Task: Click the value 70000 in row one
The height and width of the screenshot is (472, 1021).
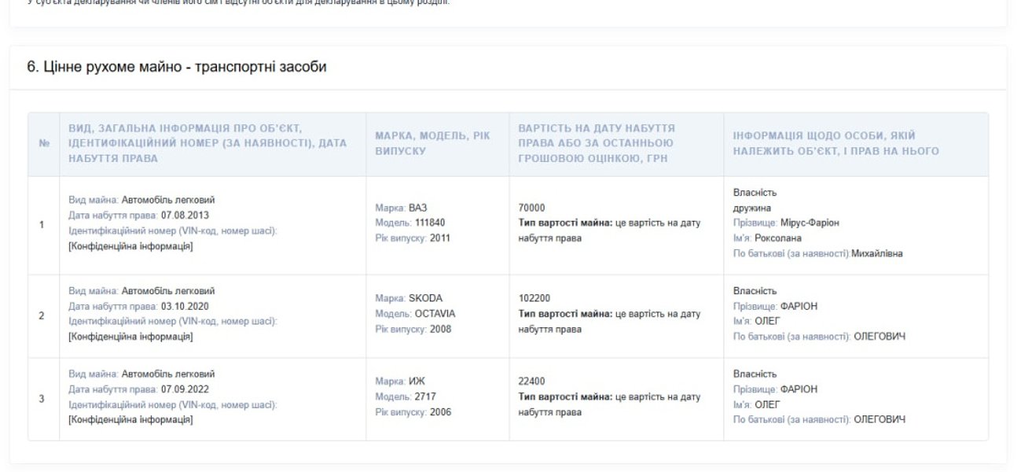Action: 532,208
